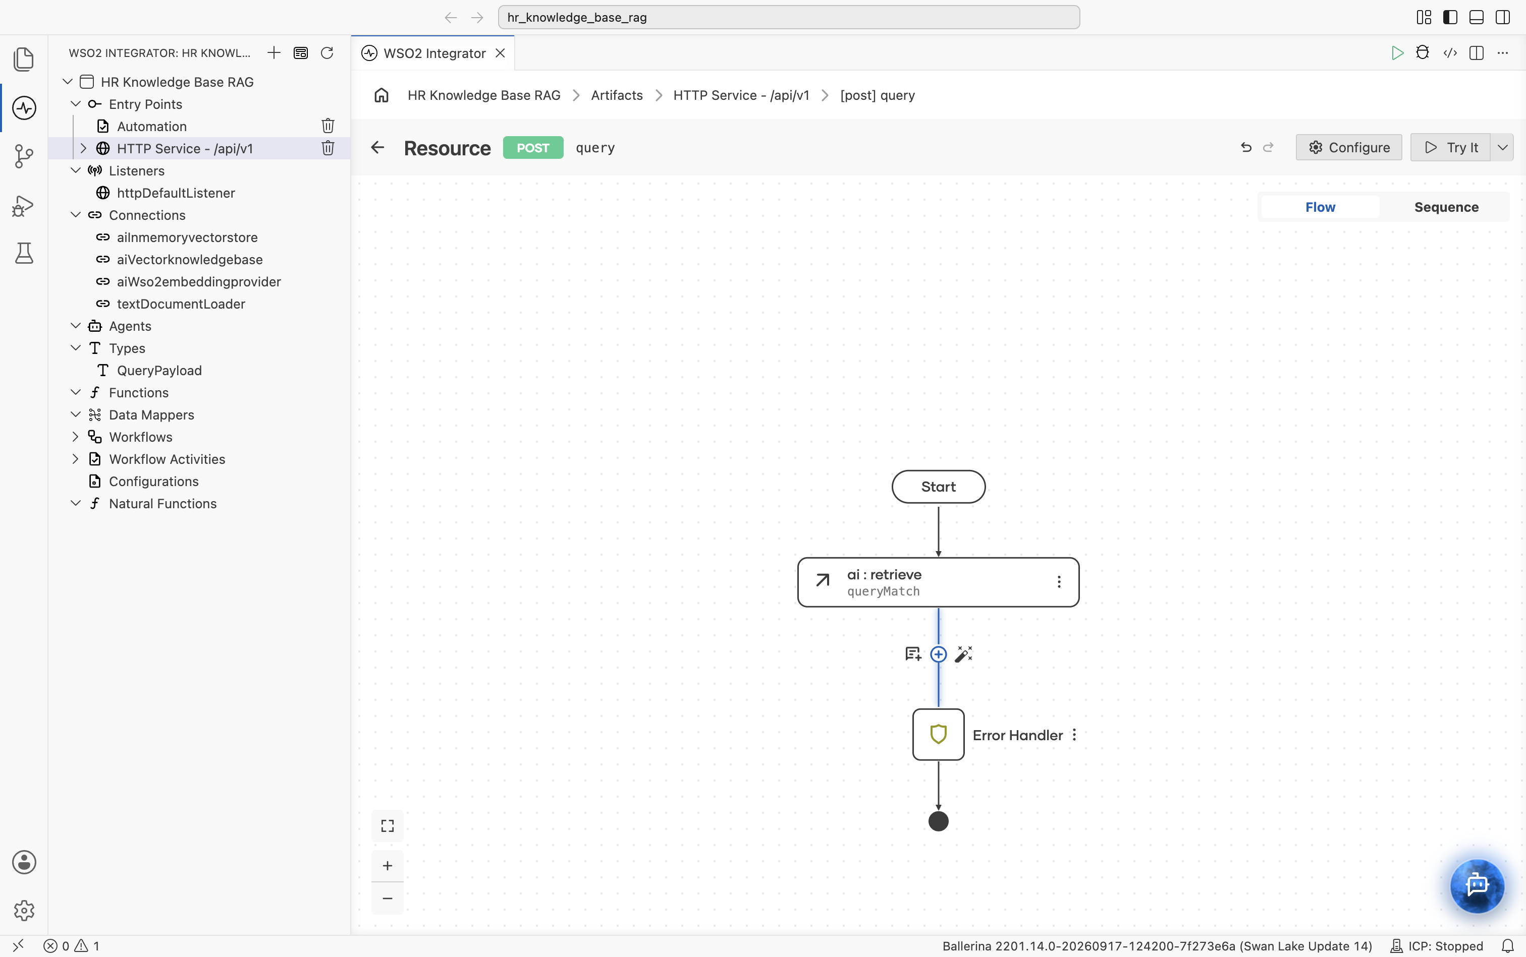Click the add artifact plus icon in sidebar header
Image resolution: width=1526 pixels, height=957 pixels.
click(274, 52)
